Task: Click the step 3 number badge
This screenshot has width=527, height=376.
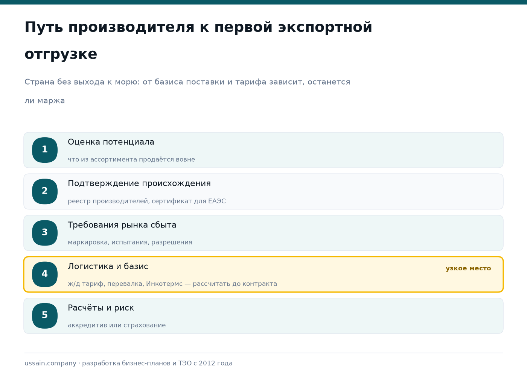Action: pos(45,233)
